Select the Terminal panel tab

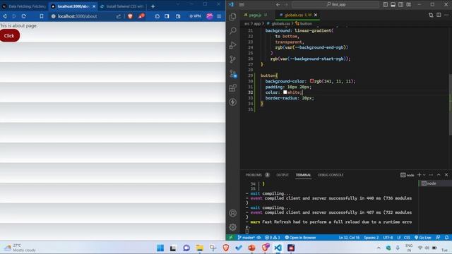point(303,175)
